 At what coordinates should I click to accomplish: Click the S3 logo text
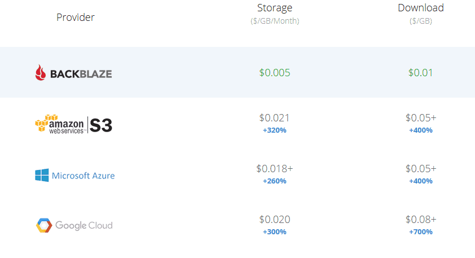tap(101, 125)
